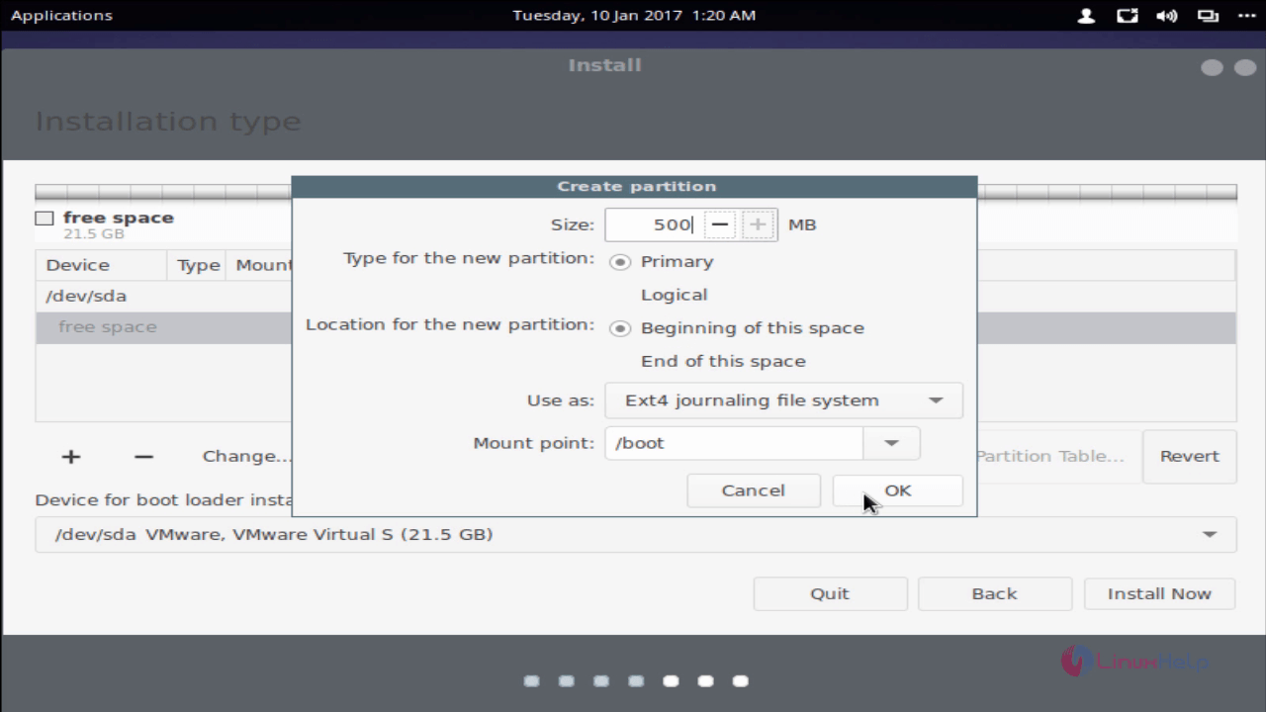Viewport: 1266px width, 712px height.
Task: Open the Applications menu
Action: point(61,15)
